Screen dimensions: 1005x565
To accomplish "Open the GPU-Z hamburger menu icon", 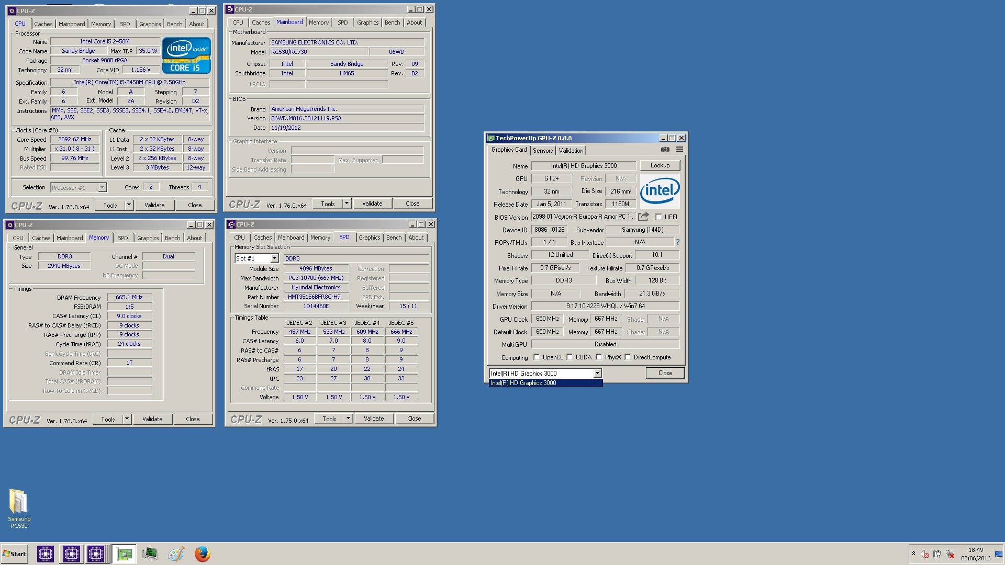I will 679,150.
